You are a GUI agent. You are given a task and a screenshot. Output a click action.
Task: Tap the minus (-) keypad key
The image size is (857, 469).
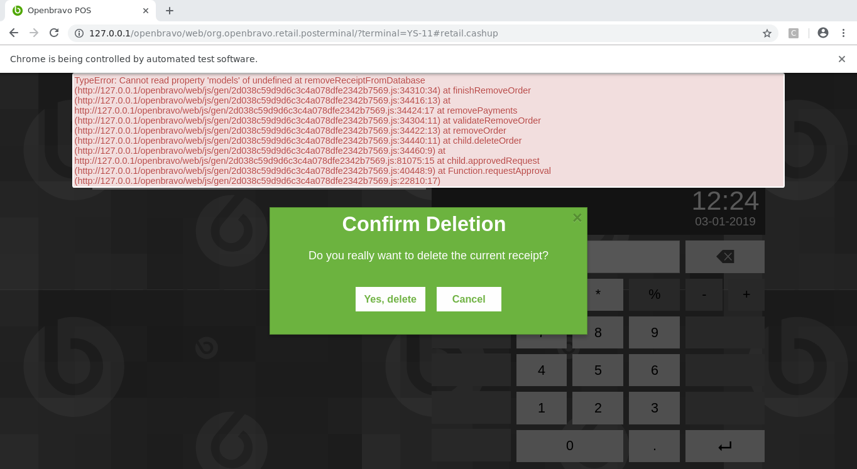click(x=704, y=294)
